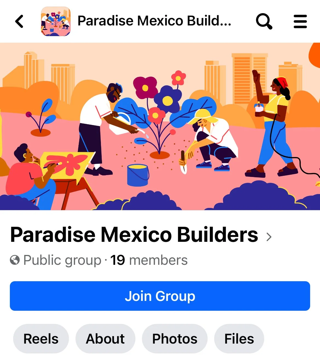Open the Files tab
Viewport: 320px width, 363px height.
coord(239,339)
